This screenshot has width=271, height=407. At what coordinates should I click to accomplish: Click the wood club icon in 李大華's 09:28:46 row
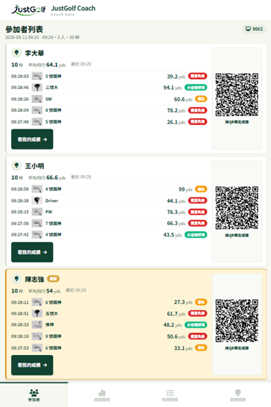tap(37, 88)
